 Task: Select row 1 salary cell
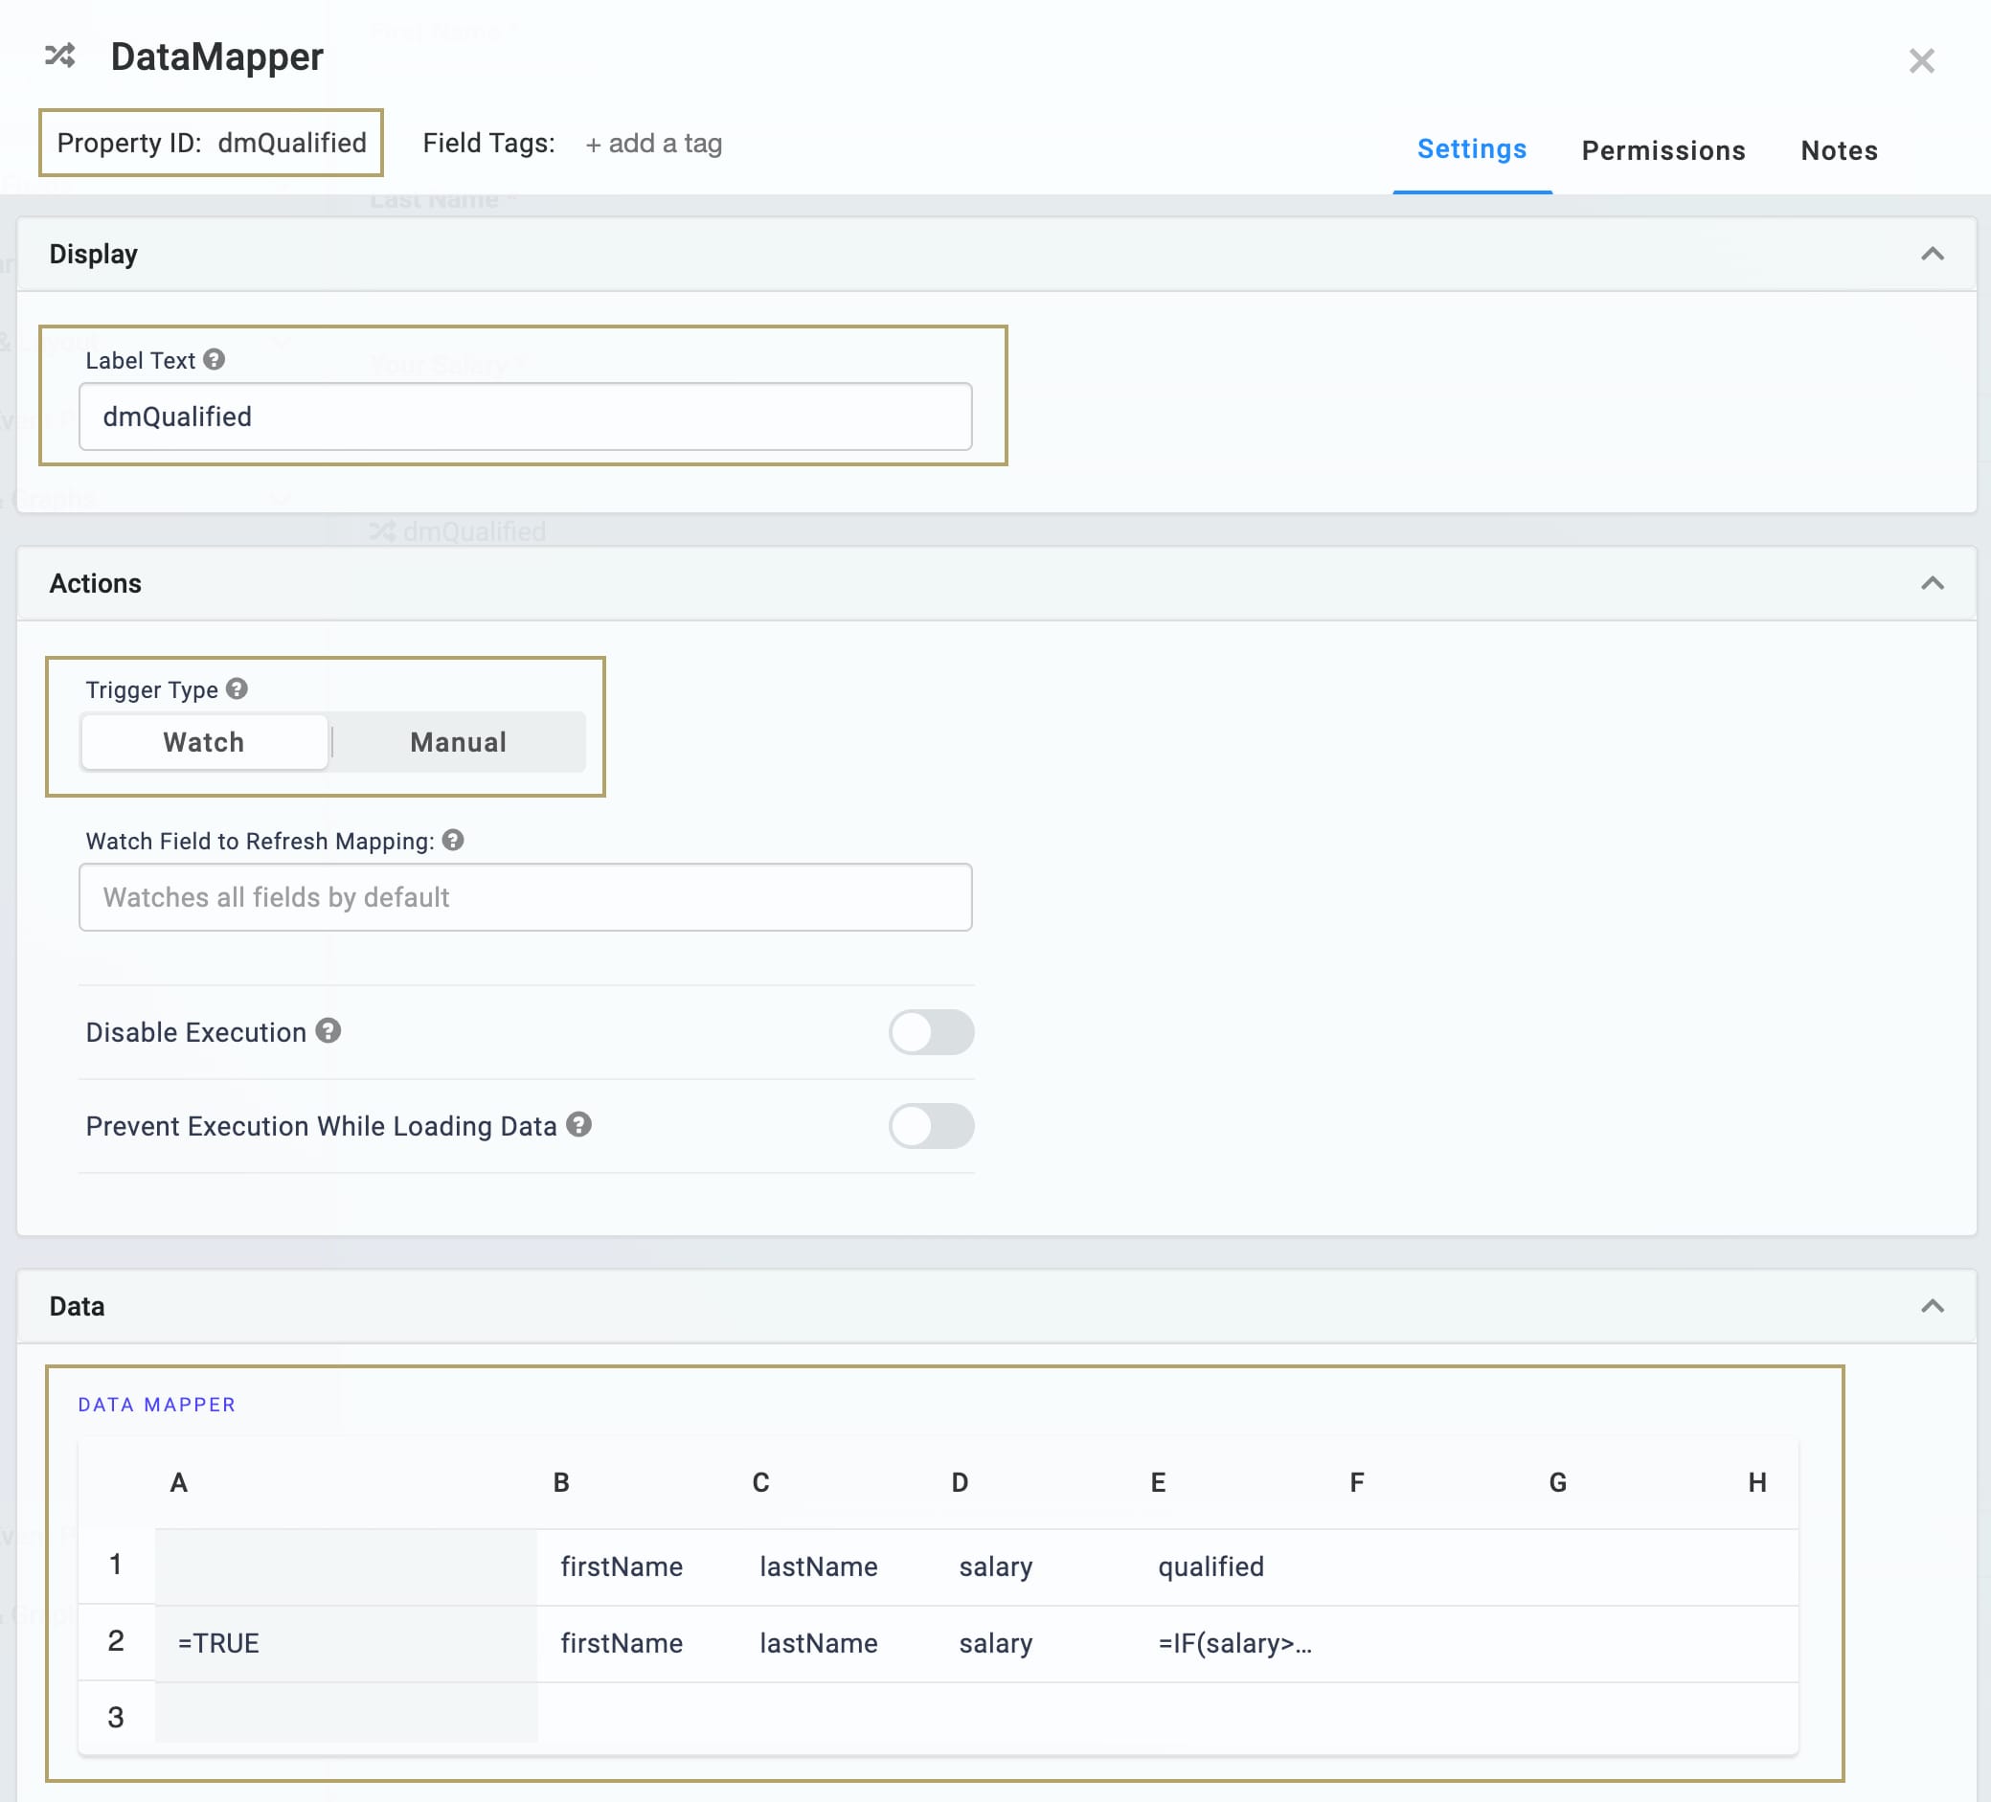(1037, 1566)
